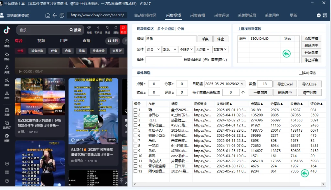Image resolution: width=331 pixels, height=190 pixels.
Task: Open 精选 in the Douyin sidebar
Action: click(x=7, y=43)
